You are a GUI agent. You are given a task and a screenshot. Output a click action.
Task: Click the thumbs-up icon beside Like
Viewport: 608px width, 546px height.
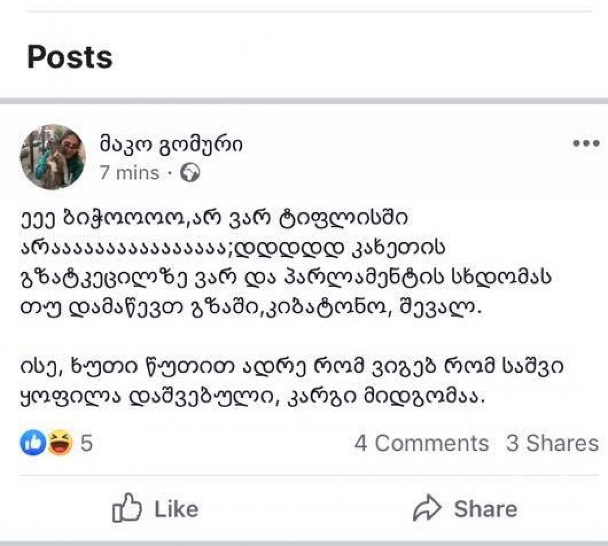tap(126, 508)
